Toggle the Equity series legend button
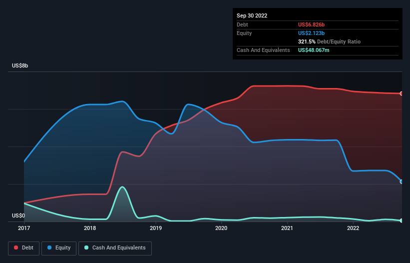 59,248
